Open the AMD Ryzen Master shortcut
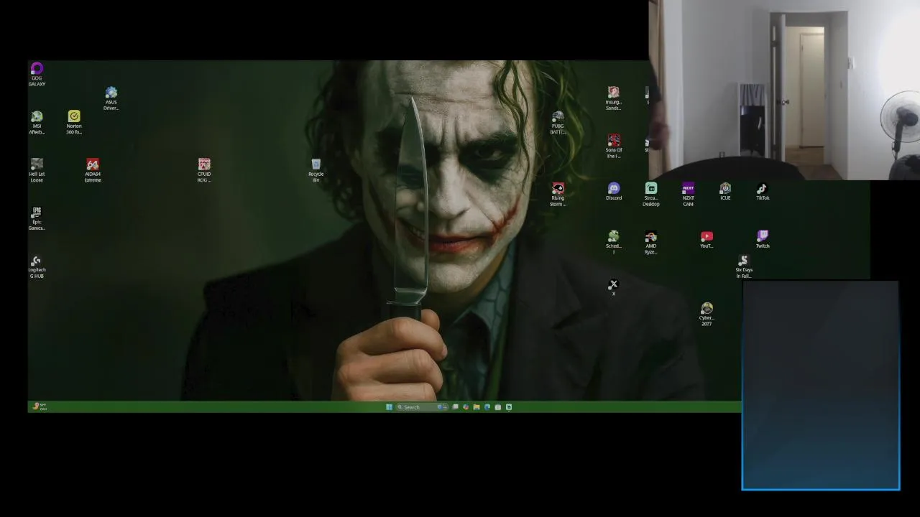920x517 pixels. 650,242
